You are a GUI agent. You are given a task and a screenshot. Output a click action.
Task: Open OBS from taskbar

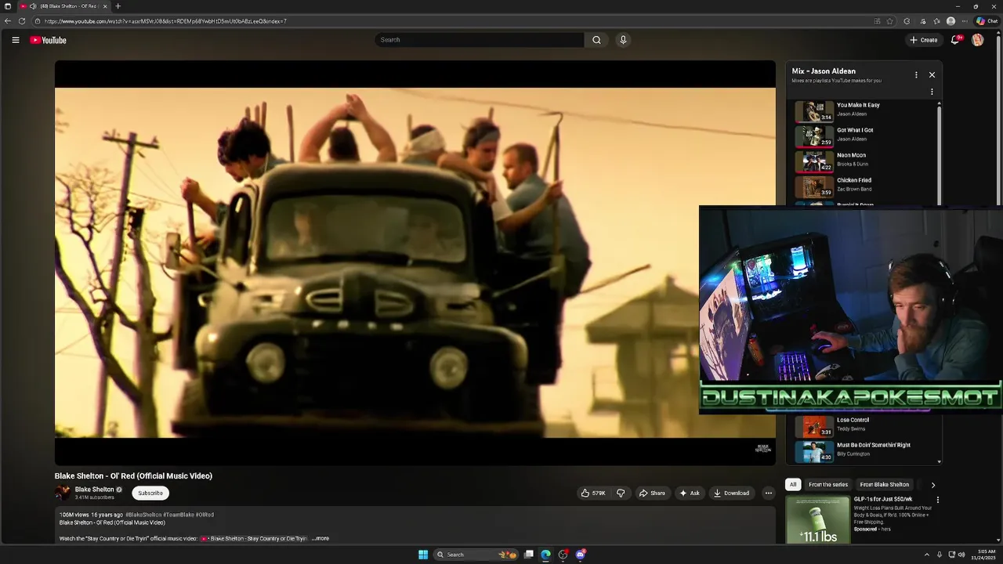click(563, 555)
